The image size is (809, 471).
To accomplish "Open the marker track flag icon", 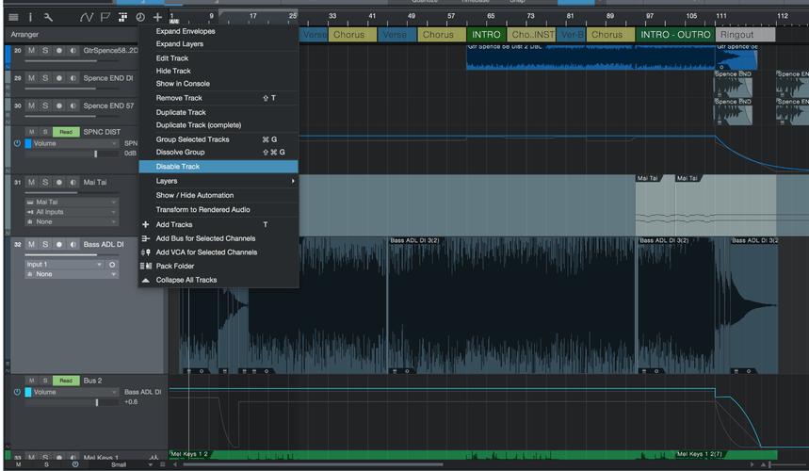I will click(x=105, y=18).
